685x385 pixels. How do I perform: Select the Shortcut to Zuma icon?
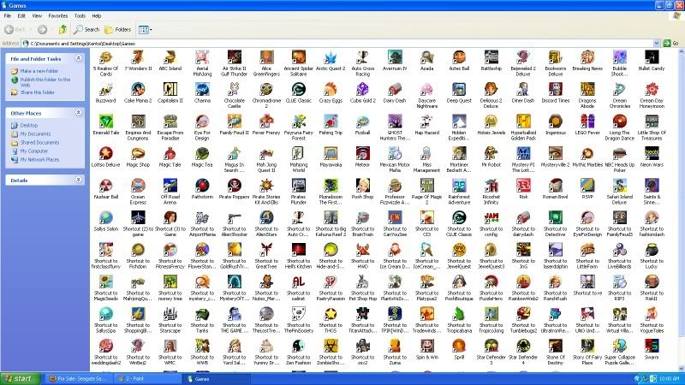pyautogui.click(x=395, y=346)
